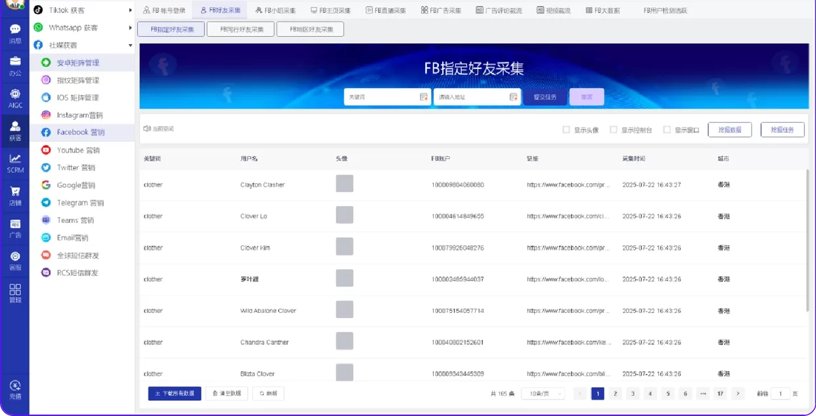816x416 pixels.
Task: Select the Youtube营销 module
Action: [x=79, y=149]
